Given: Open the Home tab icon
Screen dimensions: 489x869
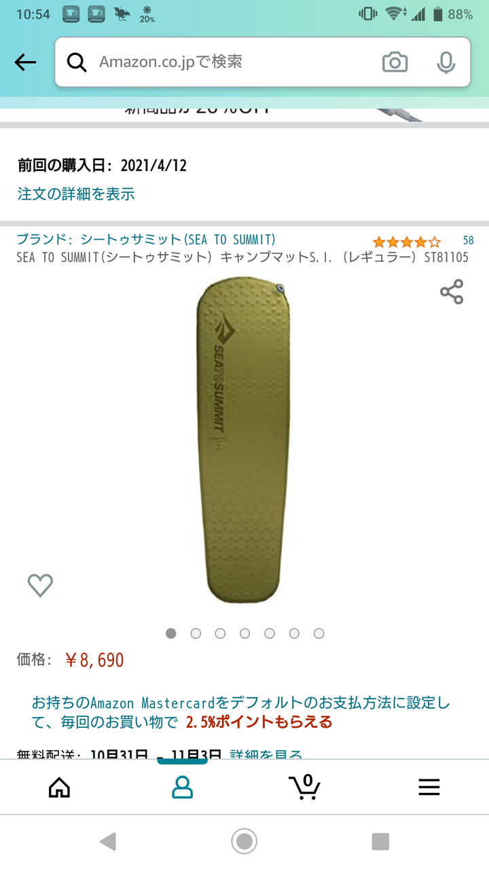Looking at the screenshot, I should coord(60,787).
